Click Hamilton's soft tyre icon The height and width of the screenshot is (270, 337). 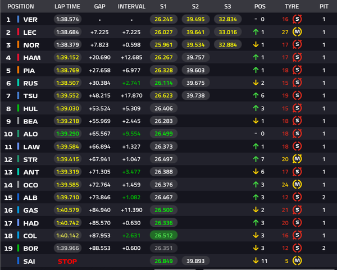[297, 57]
